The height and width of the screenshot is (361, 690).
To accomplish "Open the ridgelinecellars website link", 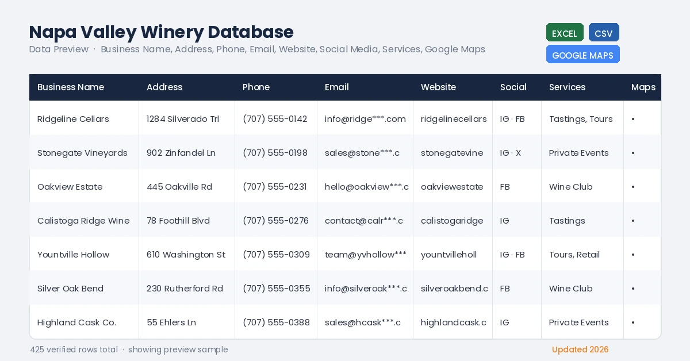I will coord(454,119).
